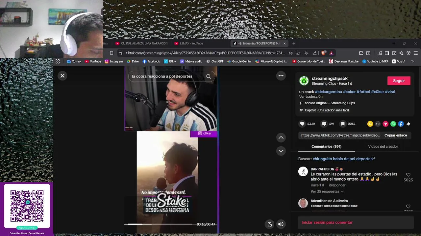Share the video to WhatsApp
This screenshot has height=236, width=421.
[393, 124]
